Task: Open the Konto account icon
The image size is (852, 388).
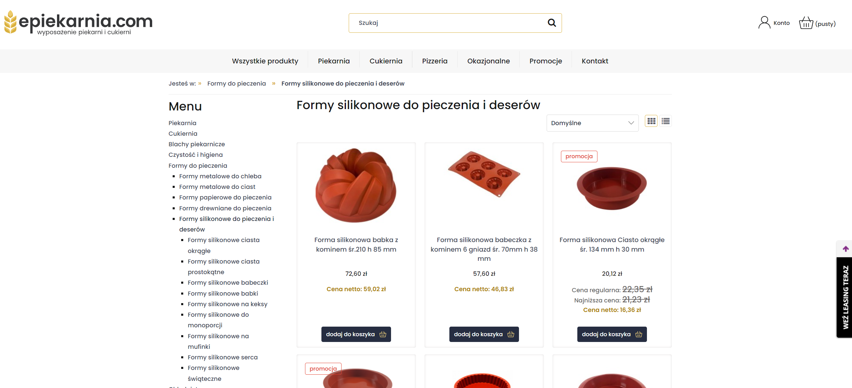Action: coord(764,23)
